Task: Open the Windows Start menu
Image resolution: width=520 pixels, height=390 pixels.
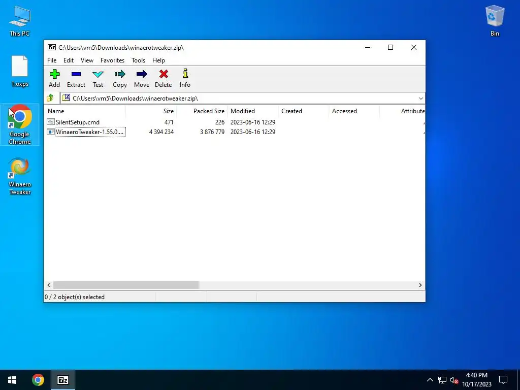Action: coord(12,380)
